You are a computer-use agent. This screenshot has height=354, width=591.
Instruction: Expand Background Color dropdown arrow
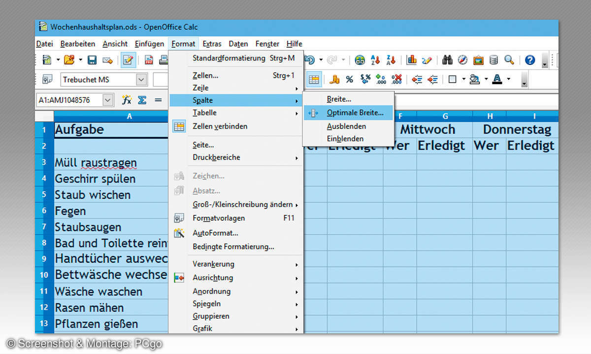click(x=486, y=80)
